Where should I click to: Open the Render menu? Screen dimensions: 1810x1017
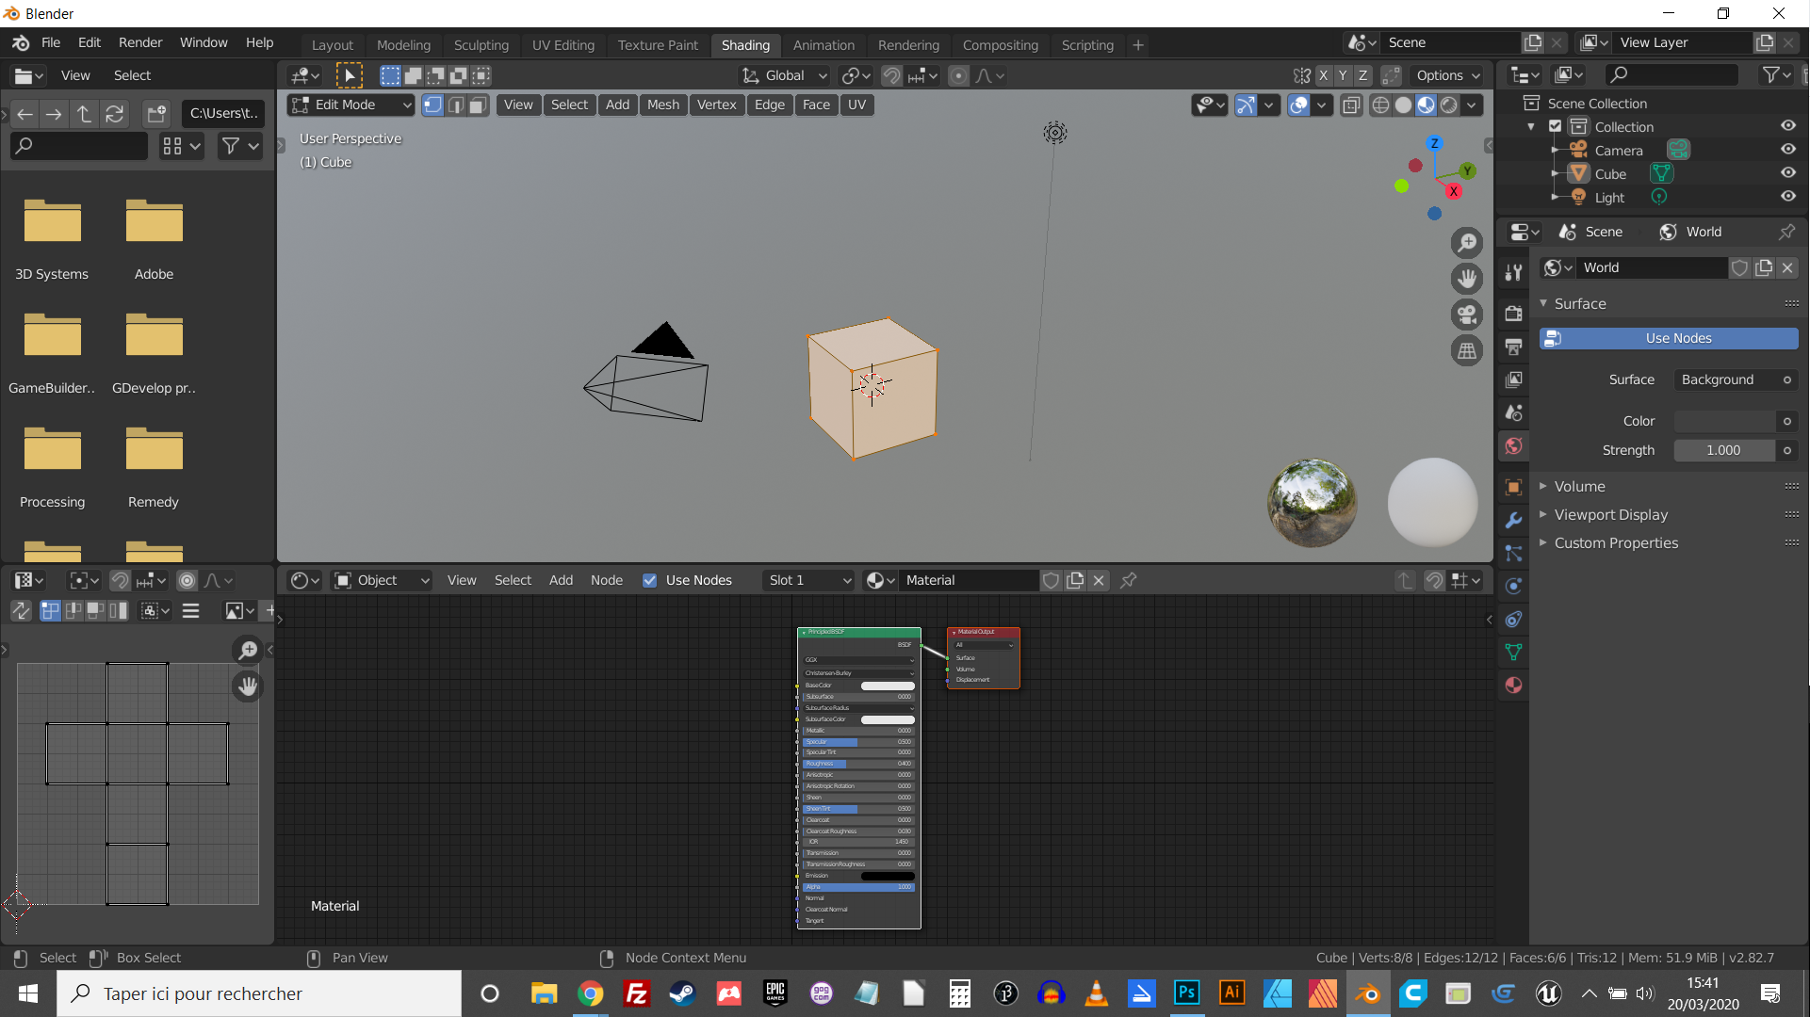[x=140, y=42]
